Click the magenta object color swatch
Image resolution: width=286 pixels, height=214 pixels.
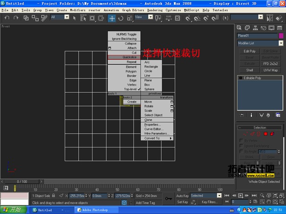[281, 36]
